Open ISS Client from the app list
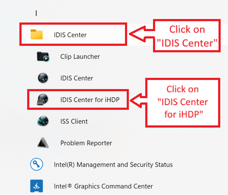This screenshot has width=228, height=195. point(74,121)
